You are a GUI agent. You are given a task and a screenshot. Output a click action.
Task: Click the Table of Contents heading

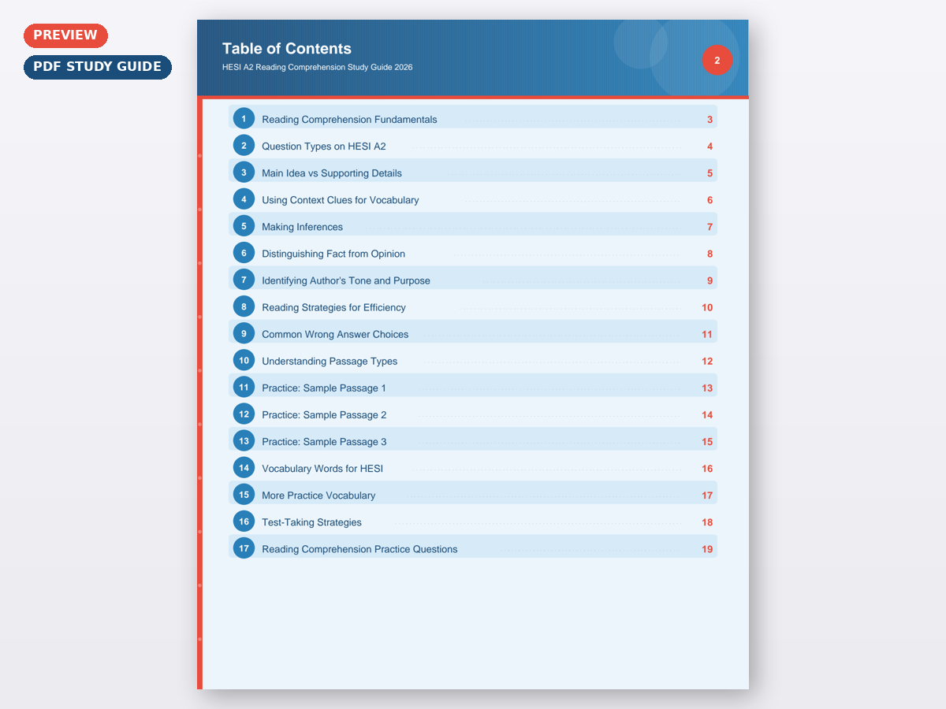tap(287, 49)
